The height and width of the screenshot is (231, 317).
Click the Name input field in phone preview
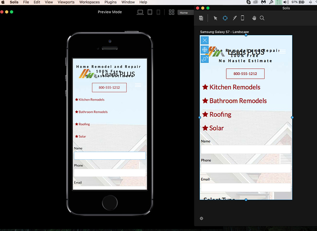point(110,156)
